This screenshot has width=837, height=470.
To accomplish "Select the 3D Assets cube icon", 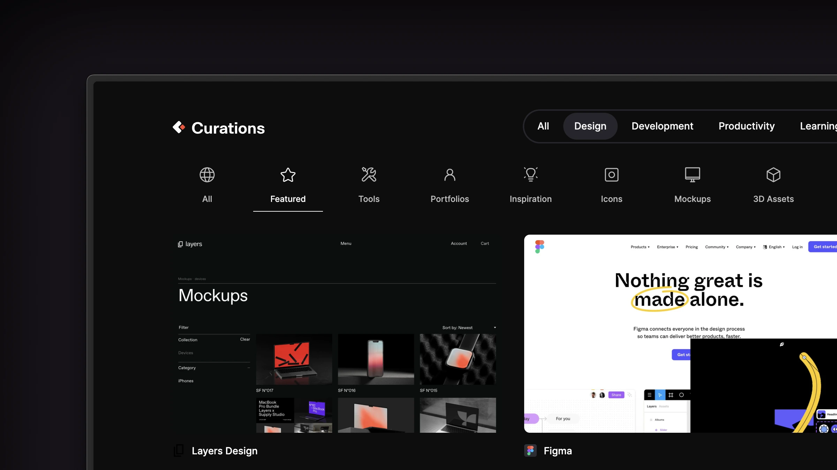I will coord(773,175).
